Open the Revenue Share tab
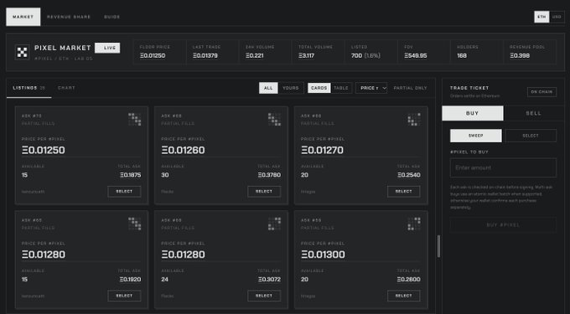 click(69, 17)
